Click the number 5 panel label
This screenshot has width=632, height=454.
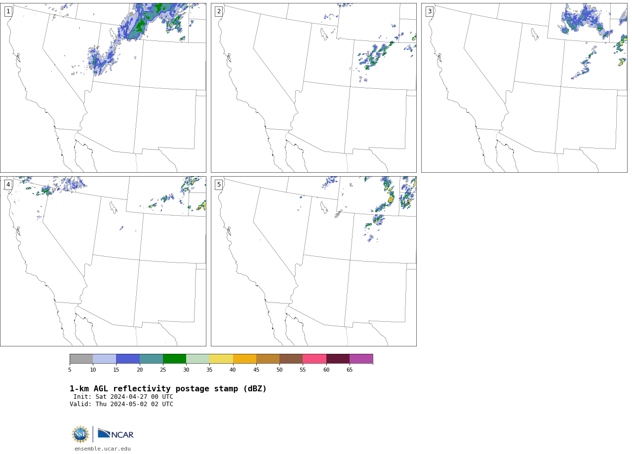click(x=219, y=185)
